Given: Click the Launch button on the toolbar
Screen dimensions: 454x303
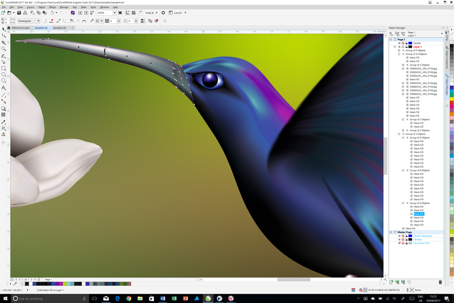Looking at the screenshot, I should point(173,12).
